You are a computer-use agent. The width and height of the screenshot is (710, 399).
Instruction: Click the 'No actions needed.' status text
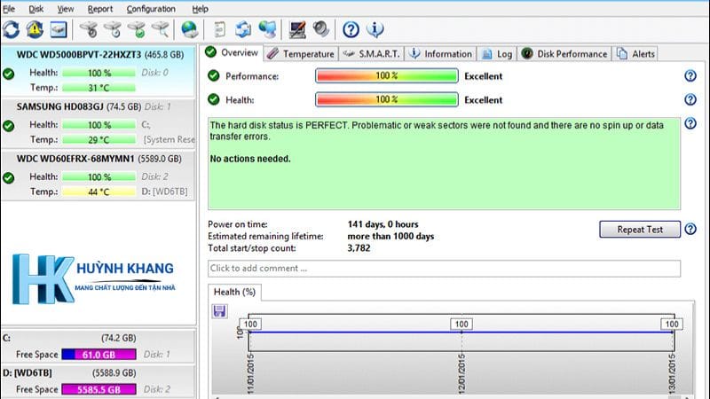250,159
